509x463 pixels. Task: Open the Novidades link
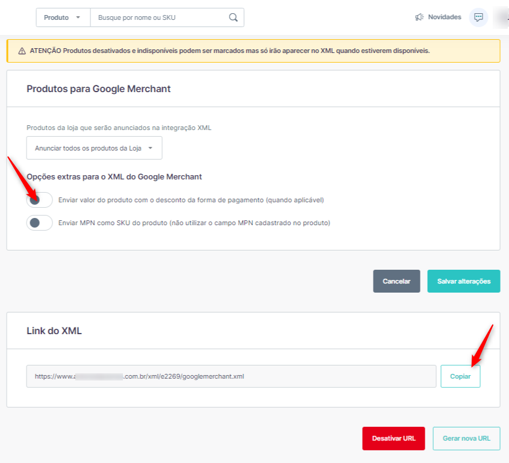[x=444, y=17]
